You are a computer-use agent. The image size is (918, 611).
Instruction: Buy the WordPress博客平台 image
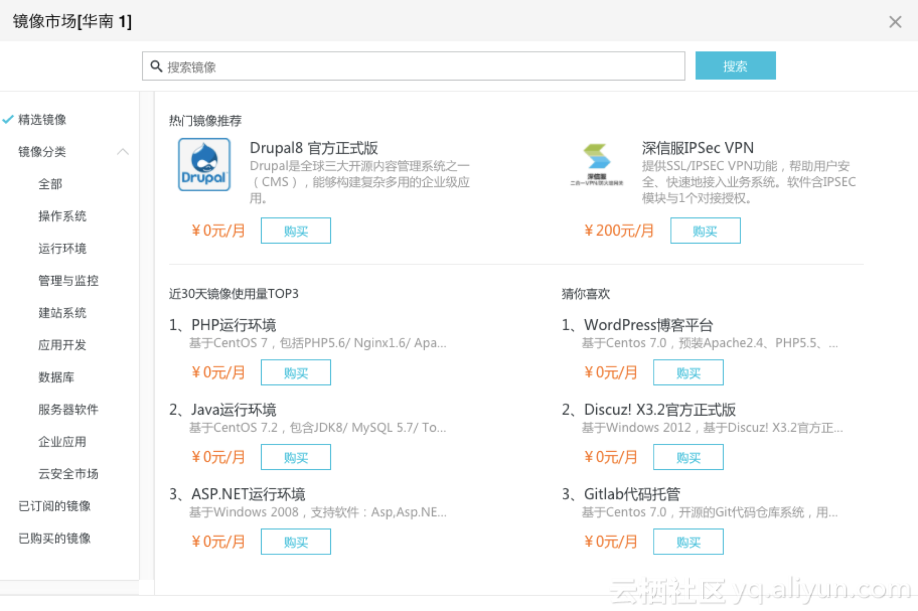688,372
